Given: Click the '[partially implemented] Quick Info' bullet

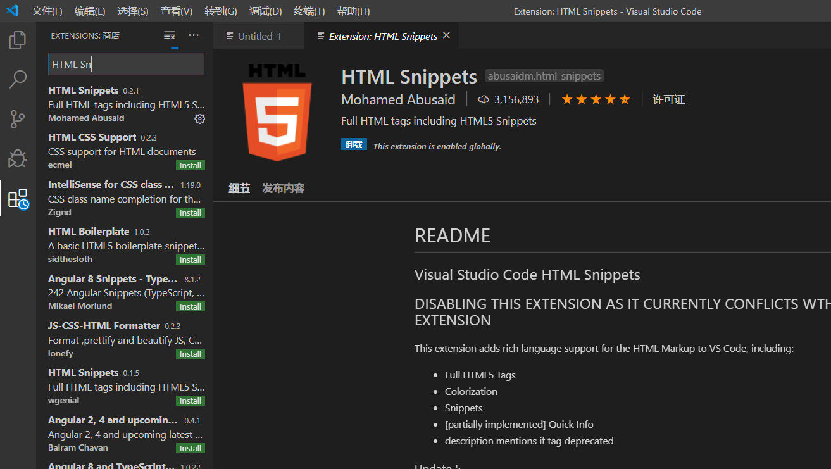Looking at the screenshot, I should (519, 424).
